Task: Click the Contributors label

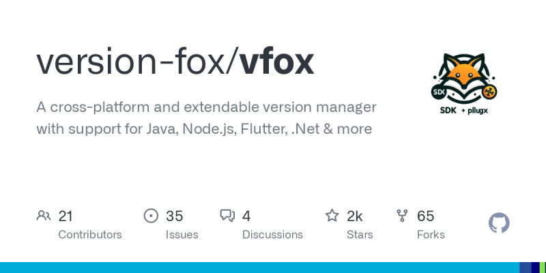Action: [90, 235]
